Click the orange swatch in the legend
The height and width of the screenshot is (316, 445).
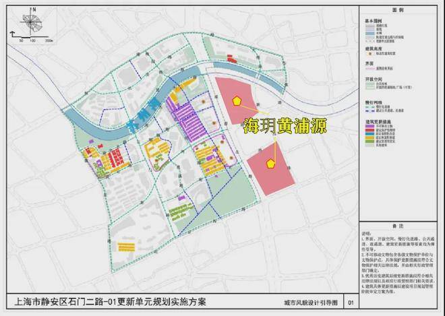pos(370,137)
